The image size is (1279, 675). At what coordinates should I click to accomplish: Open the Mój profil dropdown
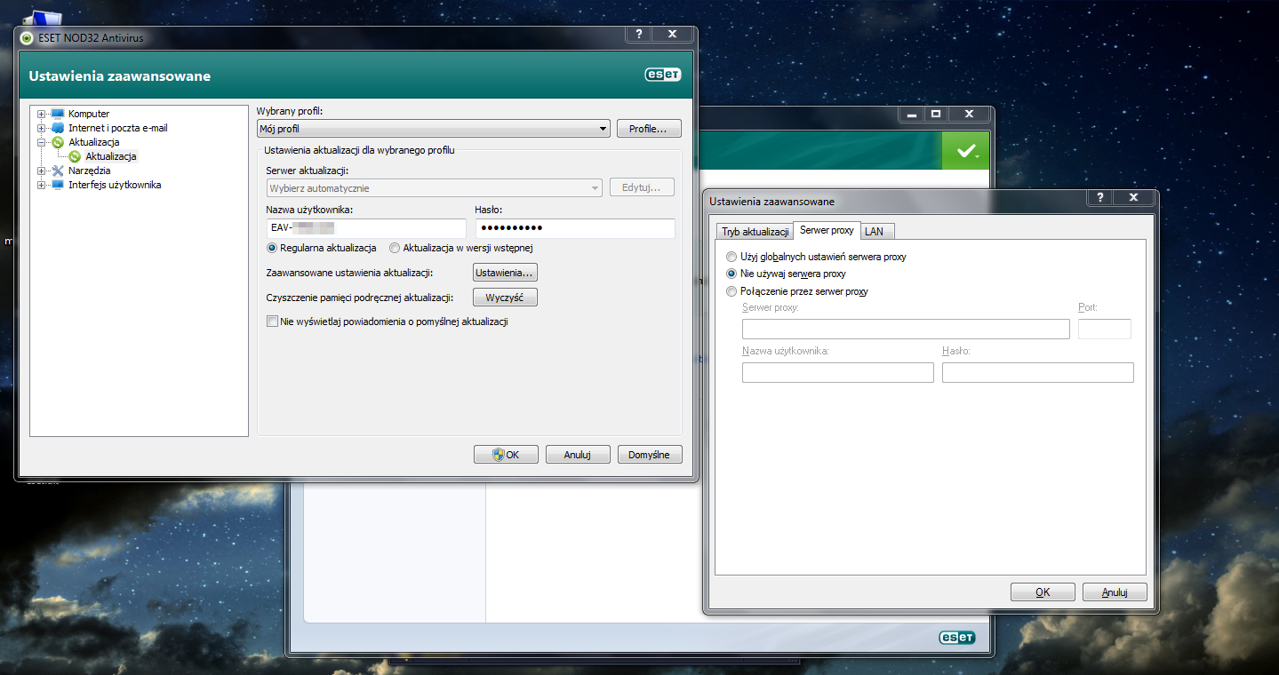[x=433, y=129]
